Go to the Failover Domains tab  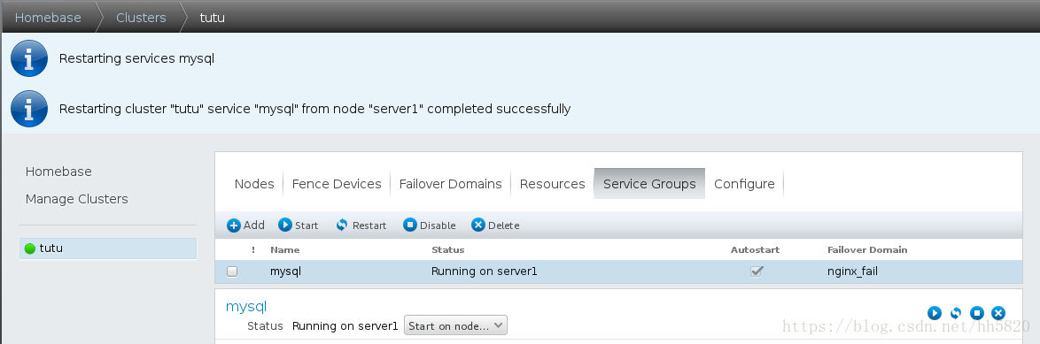pyautogui.click(x=450, y=184)
